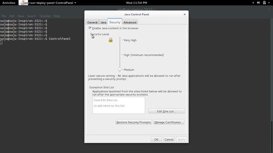Set security level to Very High
Image resolution: width=273 pixels, height=153 pixels.
click(130, 40)
